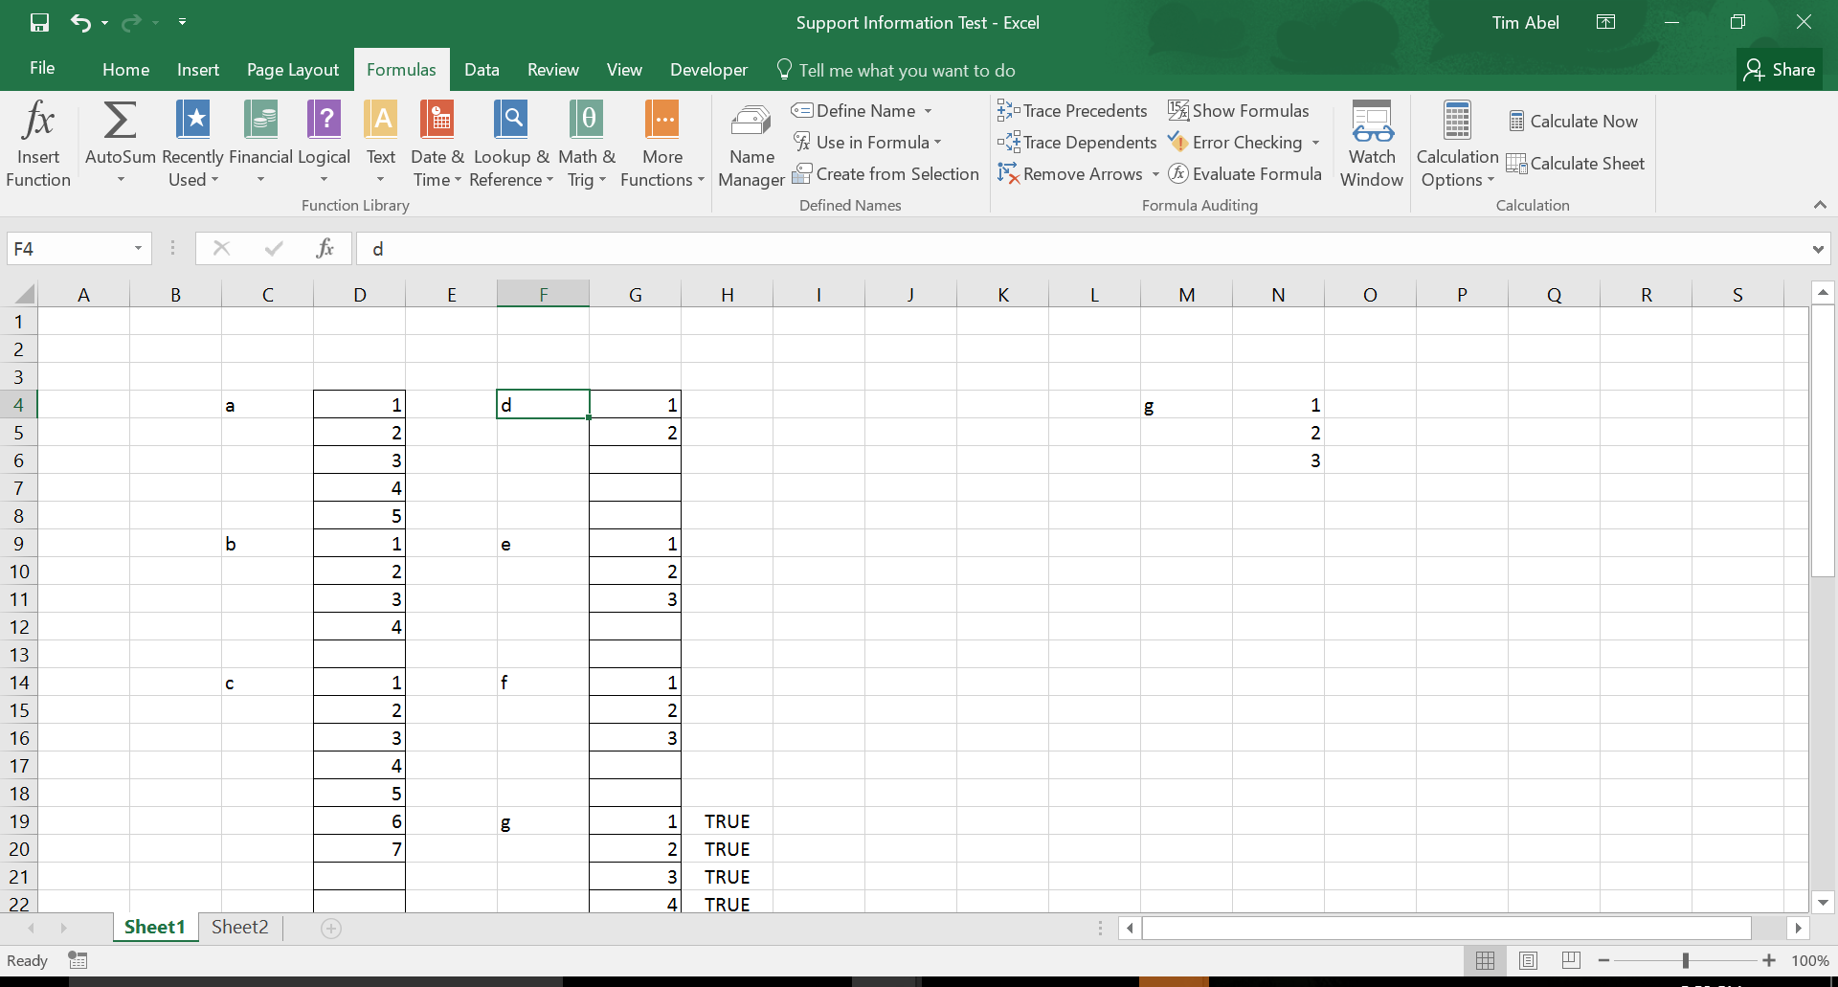The height and width of the screenshot is (987, 1838).
Task: Open the Recently Used functions icon
Action: (192, 120)
